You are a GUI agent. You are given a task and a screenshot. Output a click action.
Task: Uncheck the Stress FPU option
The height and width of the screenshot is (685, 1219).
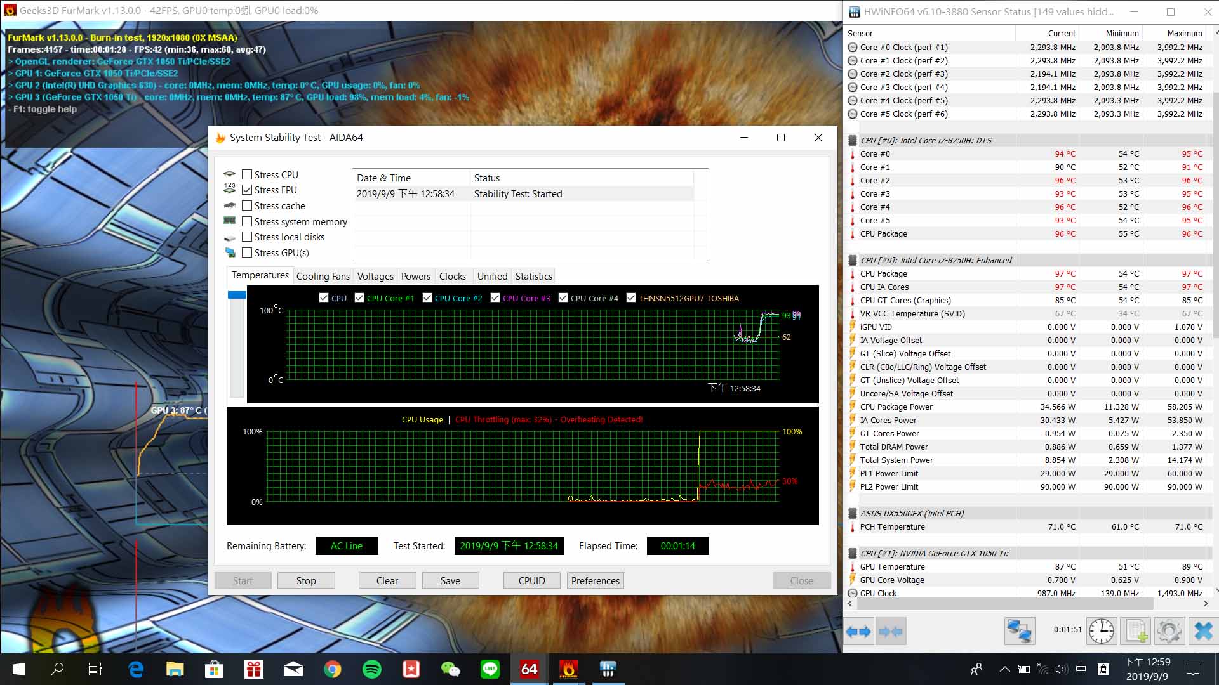point(247,190)
